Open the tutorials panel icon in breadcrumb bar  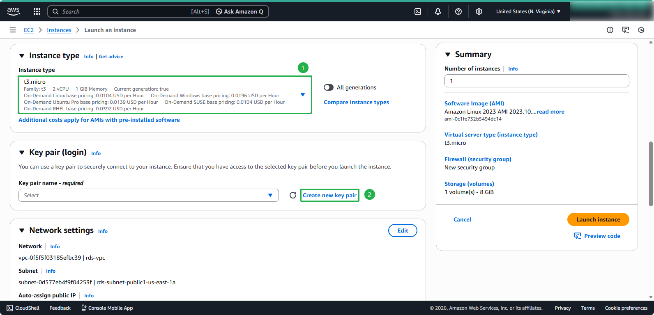626,30
